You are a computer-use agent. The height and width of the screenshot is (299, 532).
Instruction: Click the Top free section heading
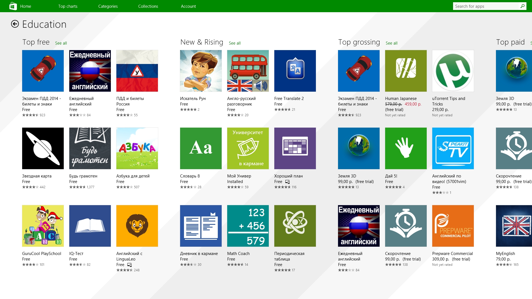point(36,42)
